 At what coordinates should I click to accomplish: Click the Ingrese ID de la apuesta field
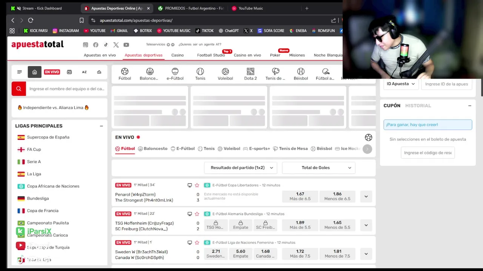(446, 84)
